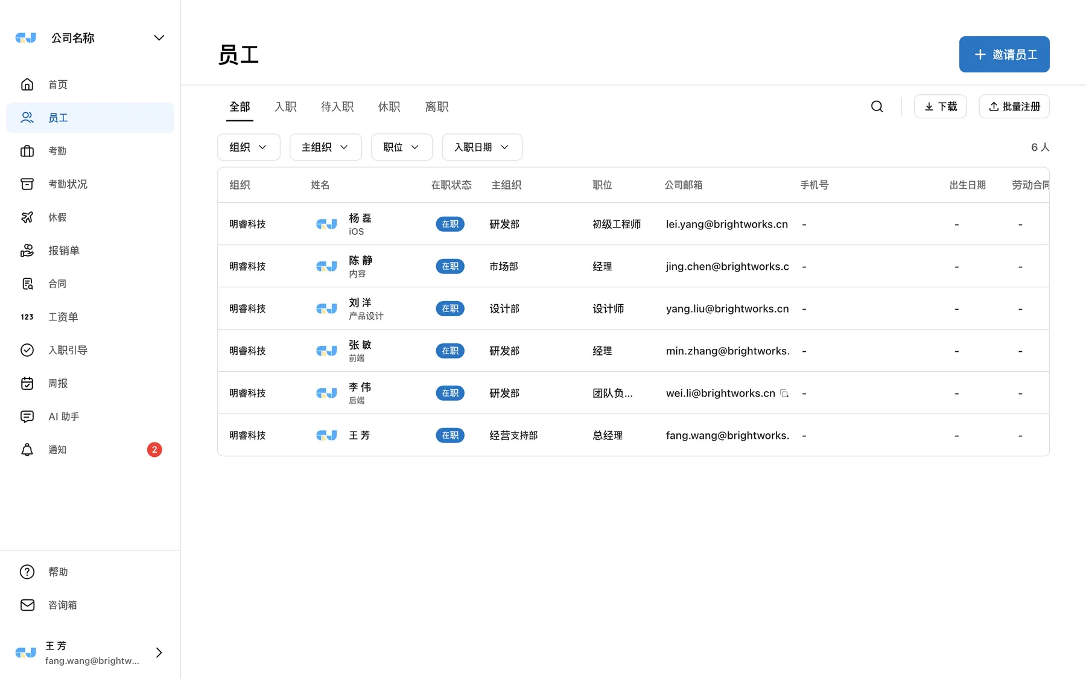Screen dimensions: 1086x679
Task: Copy wei.li@brightworks.cn email icon
Action: (784, 393)
